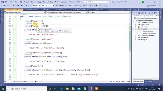The image size is (163, 91).
Task: Select the Solution Explorer bottom tab
Action: point(138,81)
